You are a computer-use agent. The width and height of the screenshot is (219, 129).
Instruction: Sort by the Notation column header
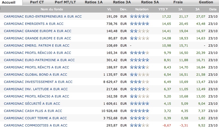point(142,9)
